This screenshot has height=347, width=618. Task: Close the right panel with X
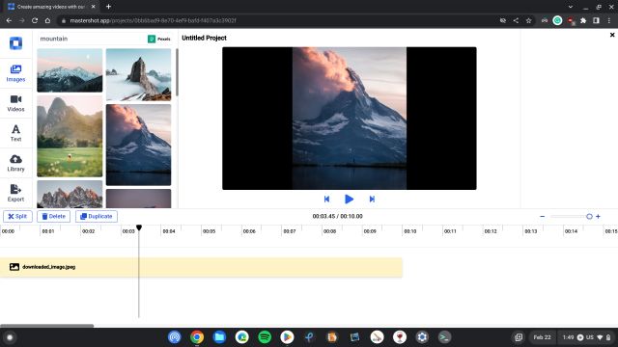pyautogui.click(x=612, y=35)
